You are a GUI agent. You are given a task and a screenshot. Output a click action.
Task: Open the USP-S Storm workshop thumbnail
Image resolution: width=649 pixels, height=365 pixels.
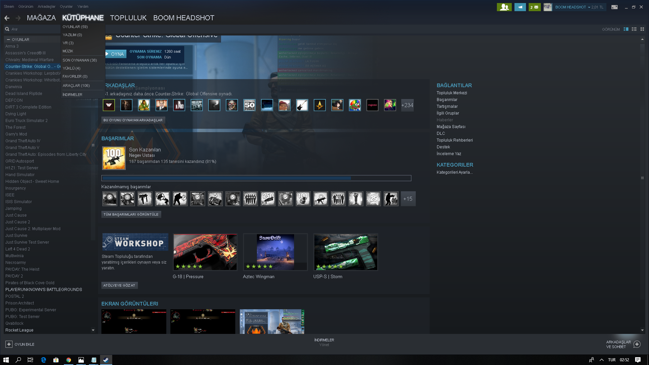[x=346, y=252]
